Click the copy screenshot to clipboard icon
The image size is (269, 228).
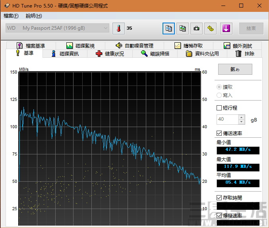pos(182,28)
